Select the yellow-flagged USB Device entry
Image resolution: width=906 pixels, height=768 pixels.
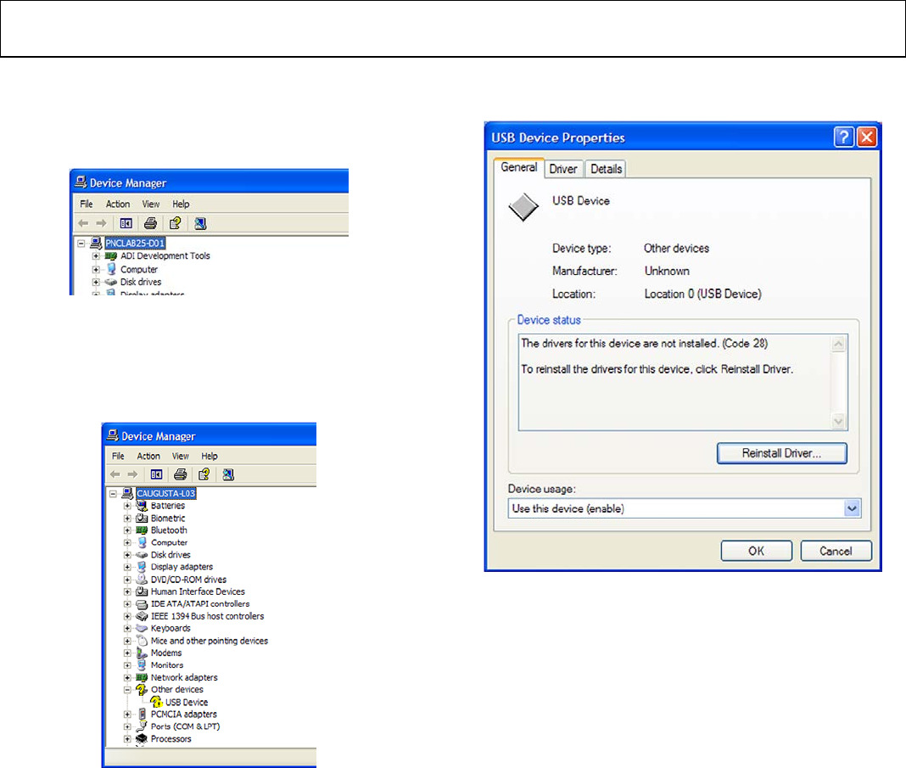pos(186,702)
